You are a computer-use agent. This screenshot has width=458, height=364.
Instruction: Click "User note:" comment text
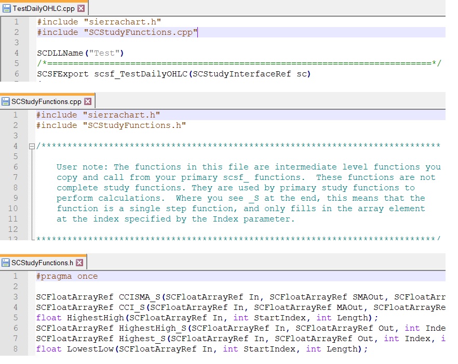82,167
